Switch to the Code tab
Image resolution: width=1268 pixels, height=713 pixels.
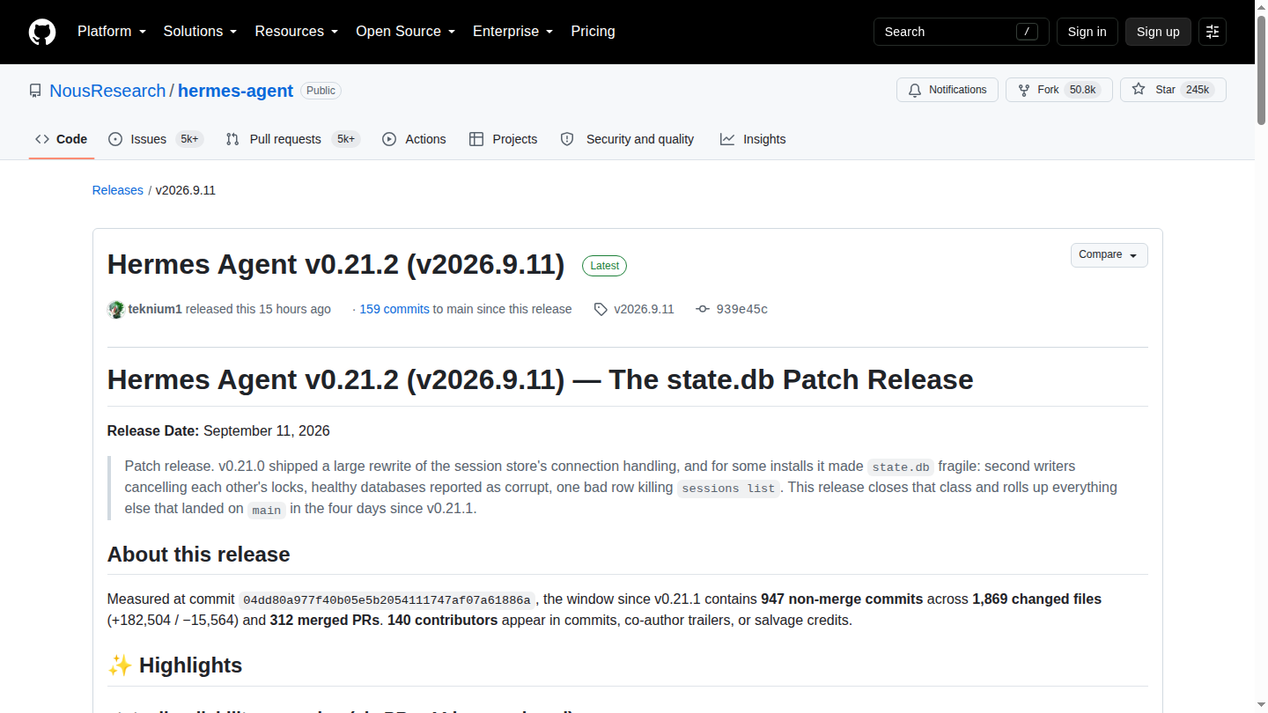(x=62, y=139)
